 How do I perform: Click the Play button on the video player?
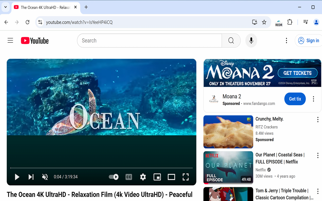point(17,177)
